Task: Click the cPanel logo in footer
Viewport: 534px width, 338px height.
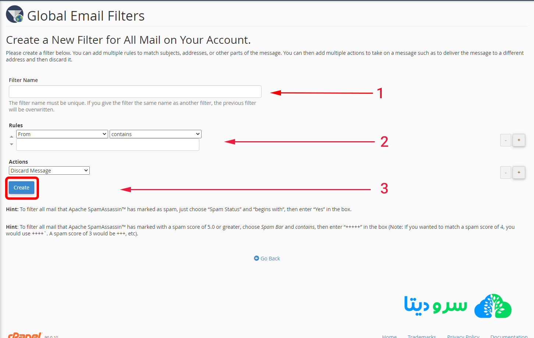Action: pos(25,335)
